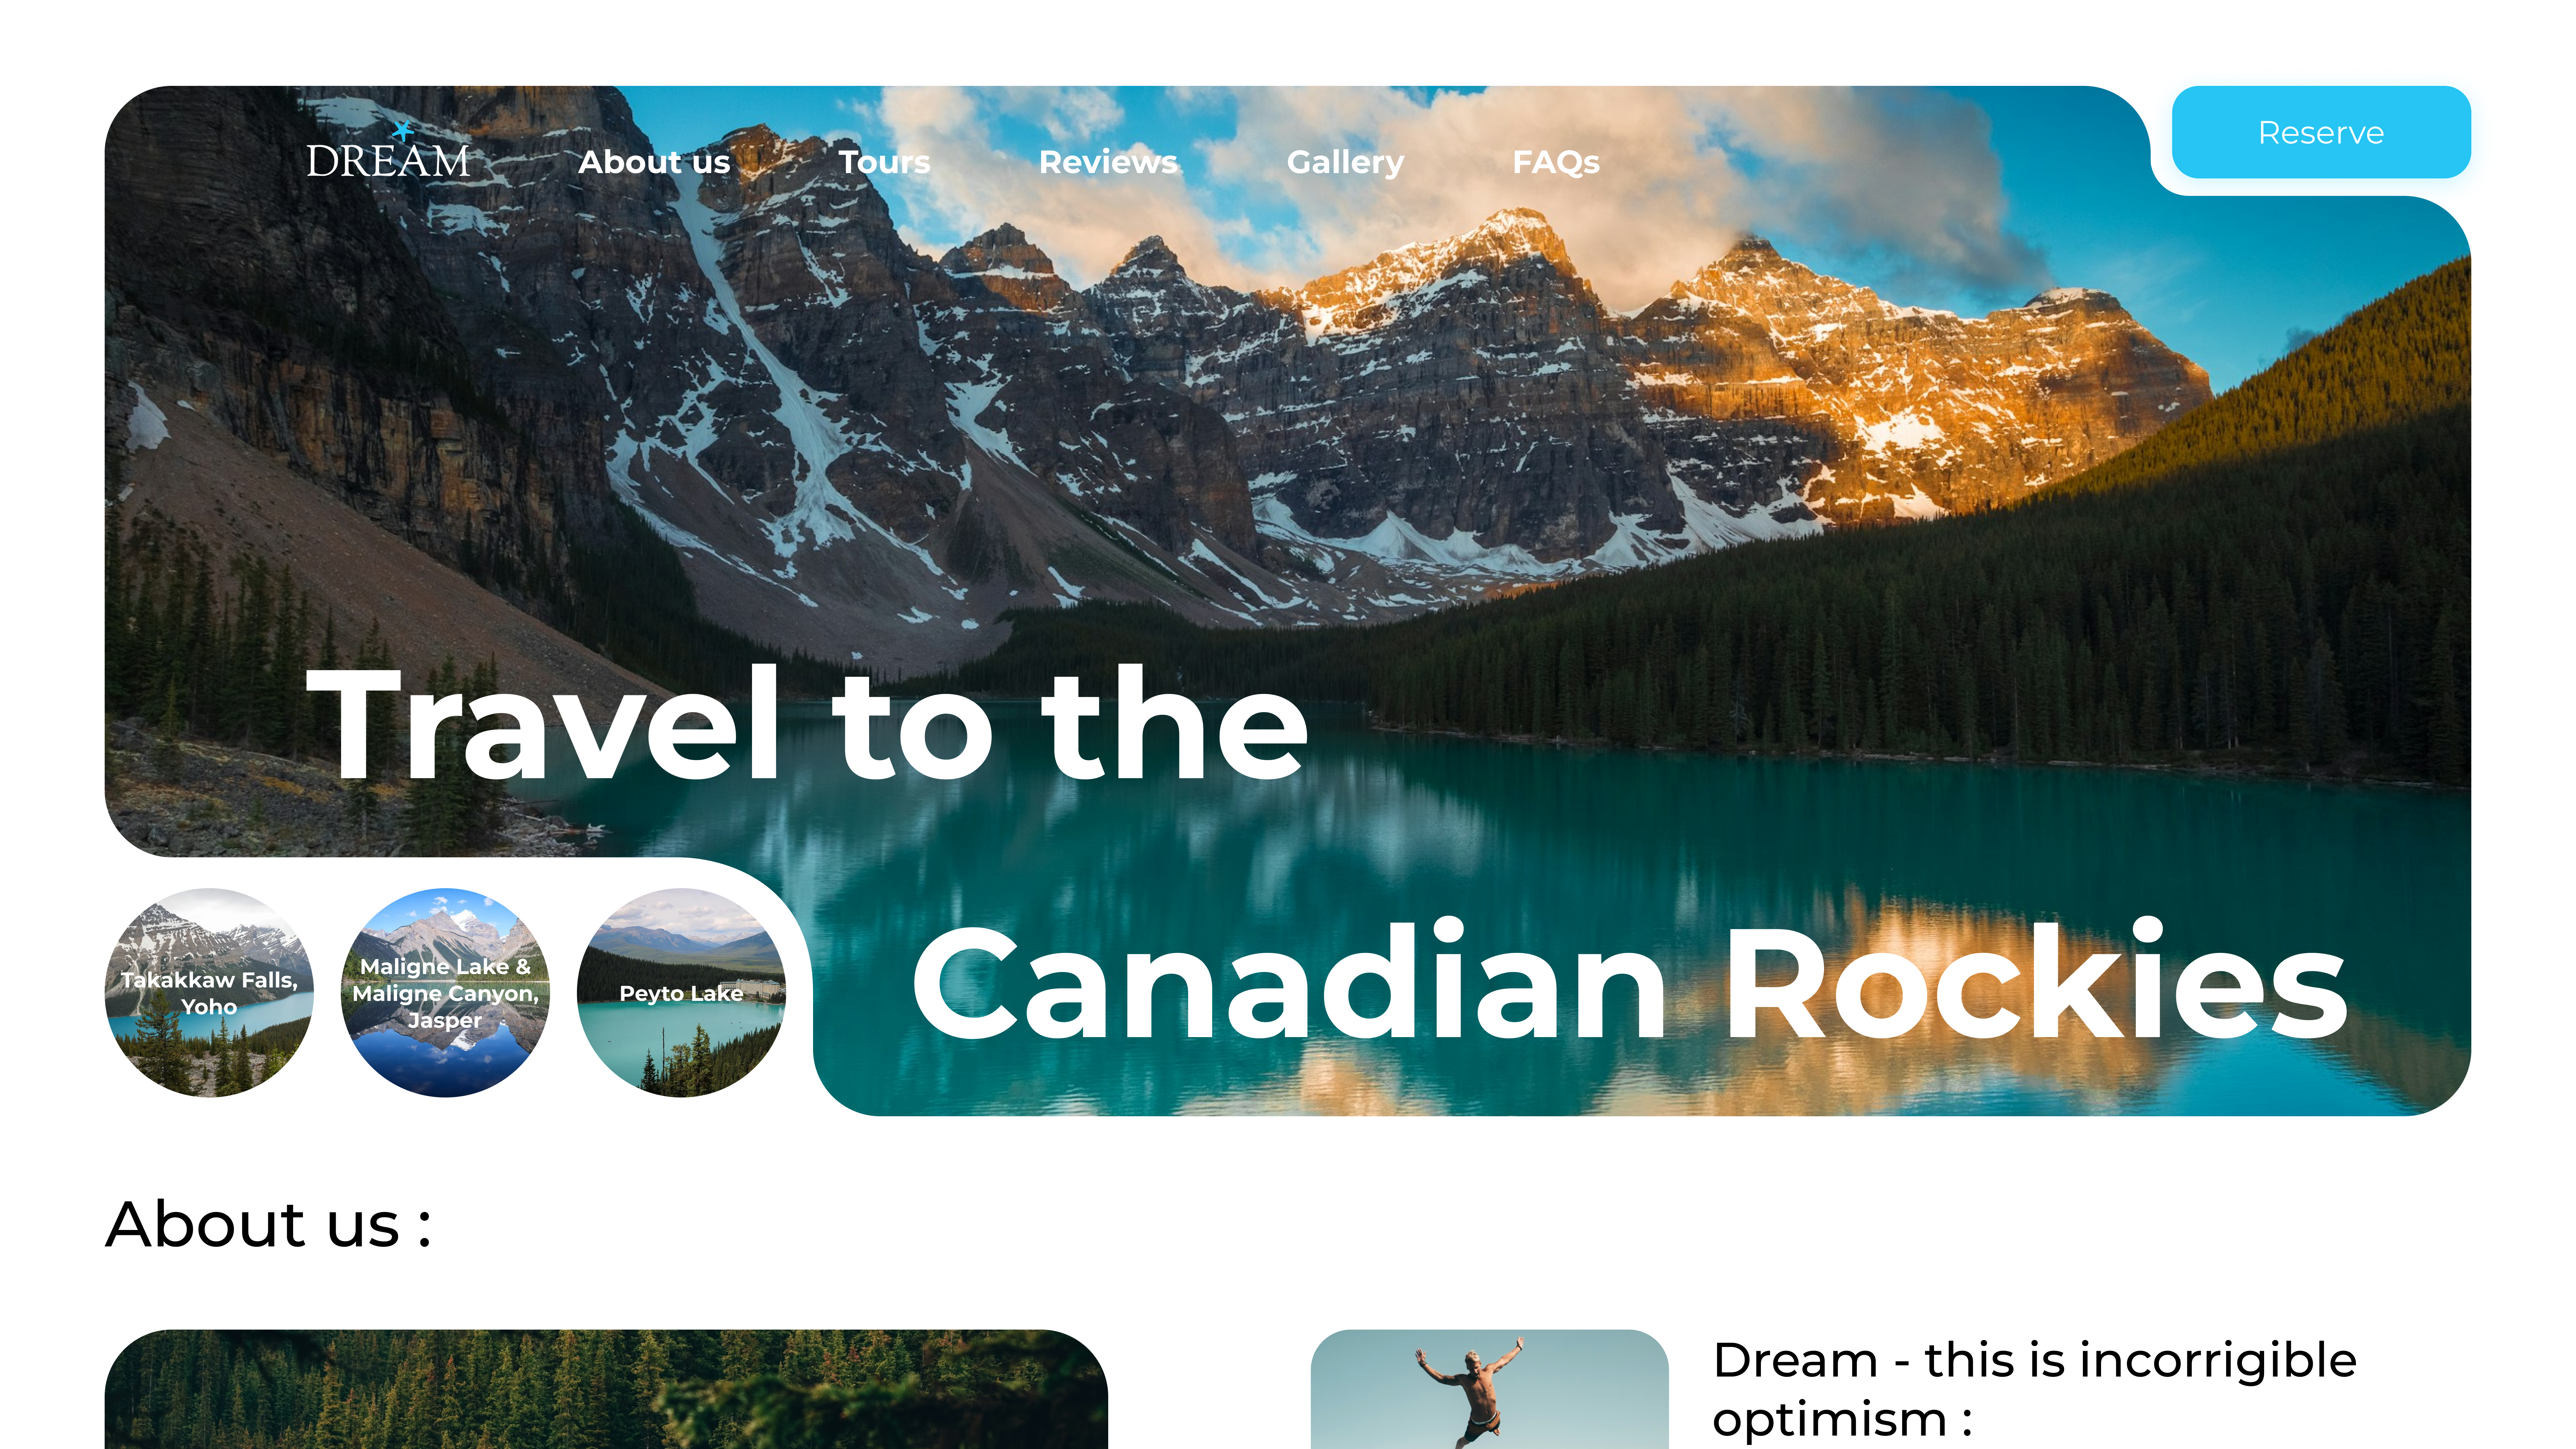Open the forest image card below About us
The height and width of the screenshot is (1449, 2576).
(x=606, y=1389)
